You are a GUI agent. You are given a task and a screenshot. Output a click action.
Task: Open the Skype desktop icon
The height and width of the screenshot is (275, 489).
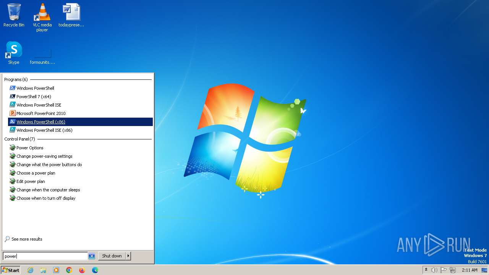click(14, 53)
